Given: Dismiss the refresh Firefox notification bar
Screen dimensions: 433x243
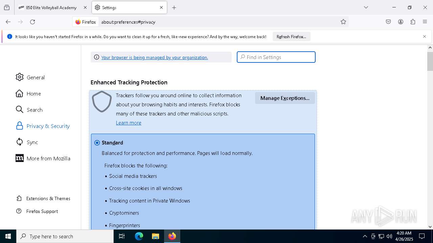Looking at the screenshot, I should tap(425, 36).
